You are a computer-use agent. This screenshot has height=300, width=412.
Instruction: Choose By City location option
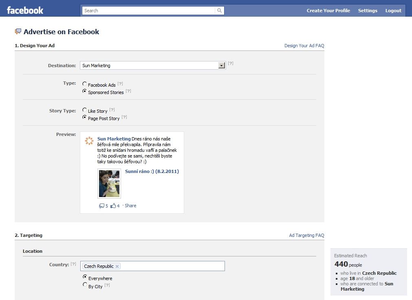point(85,285)
